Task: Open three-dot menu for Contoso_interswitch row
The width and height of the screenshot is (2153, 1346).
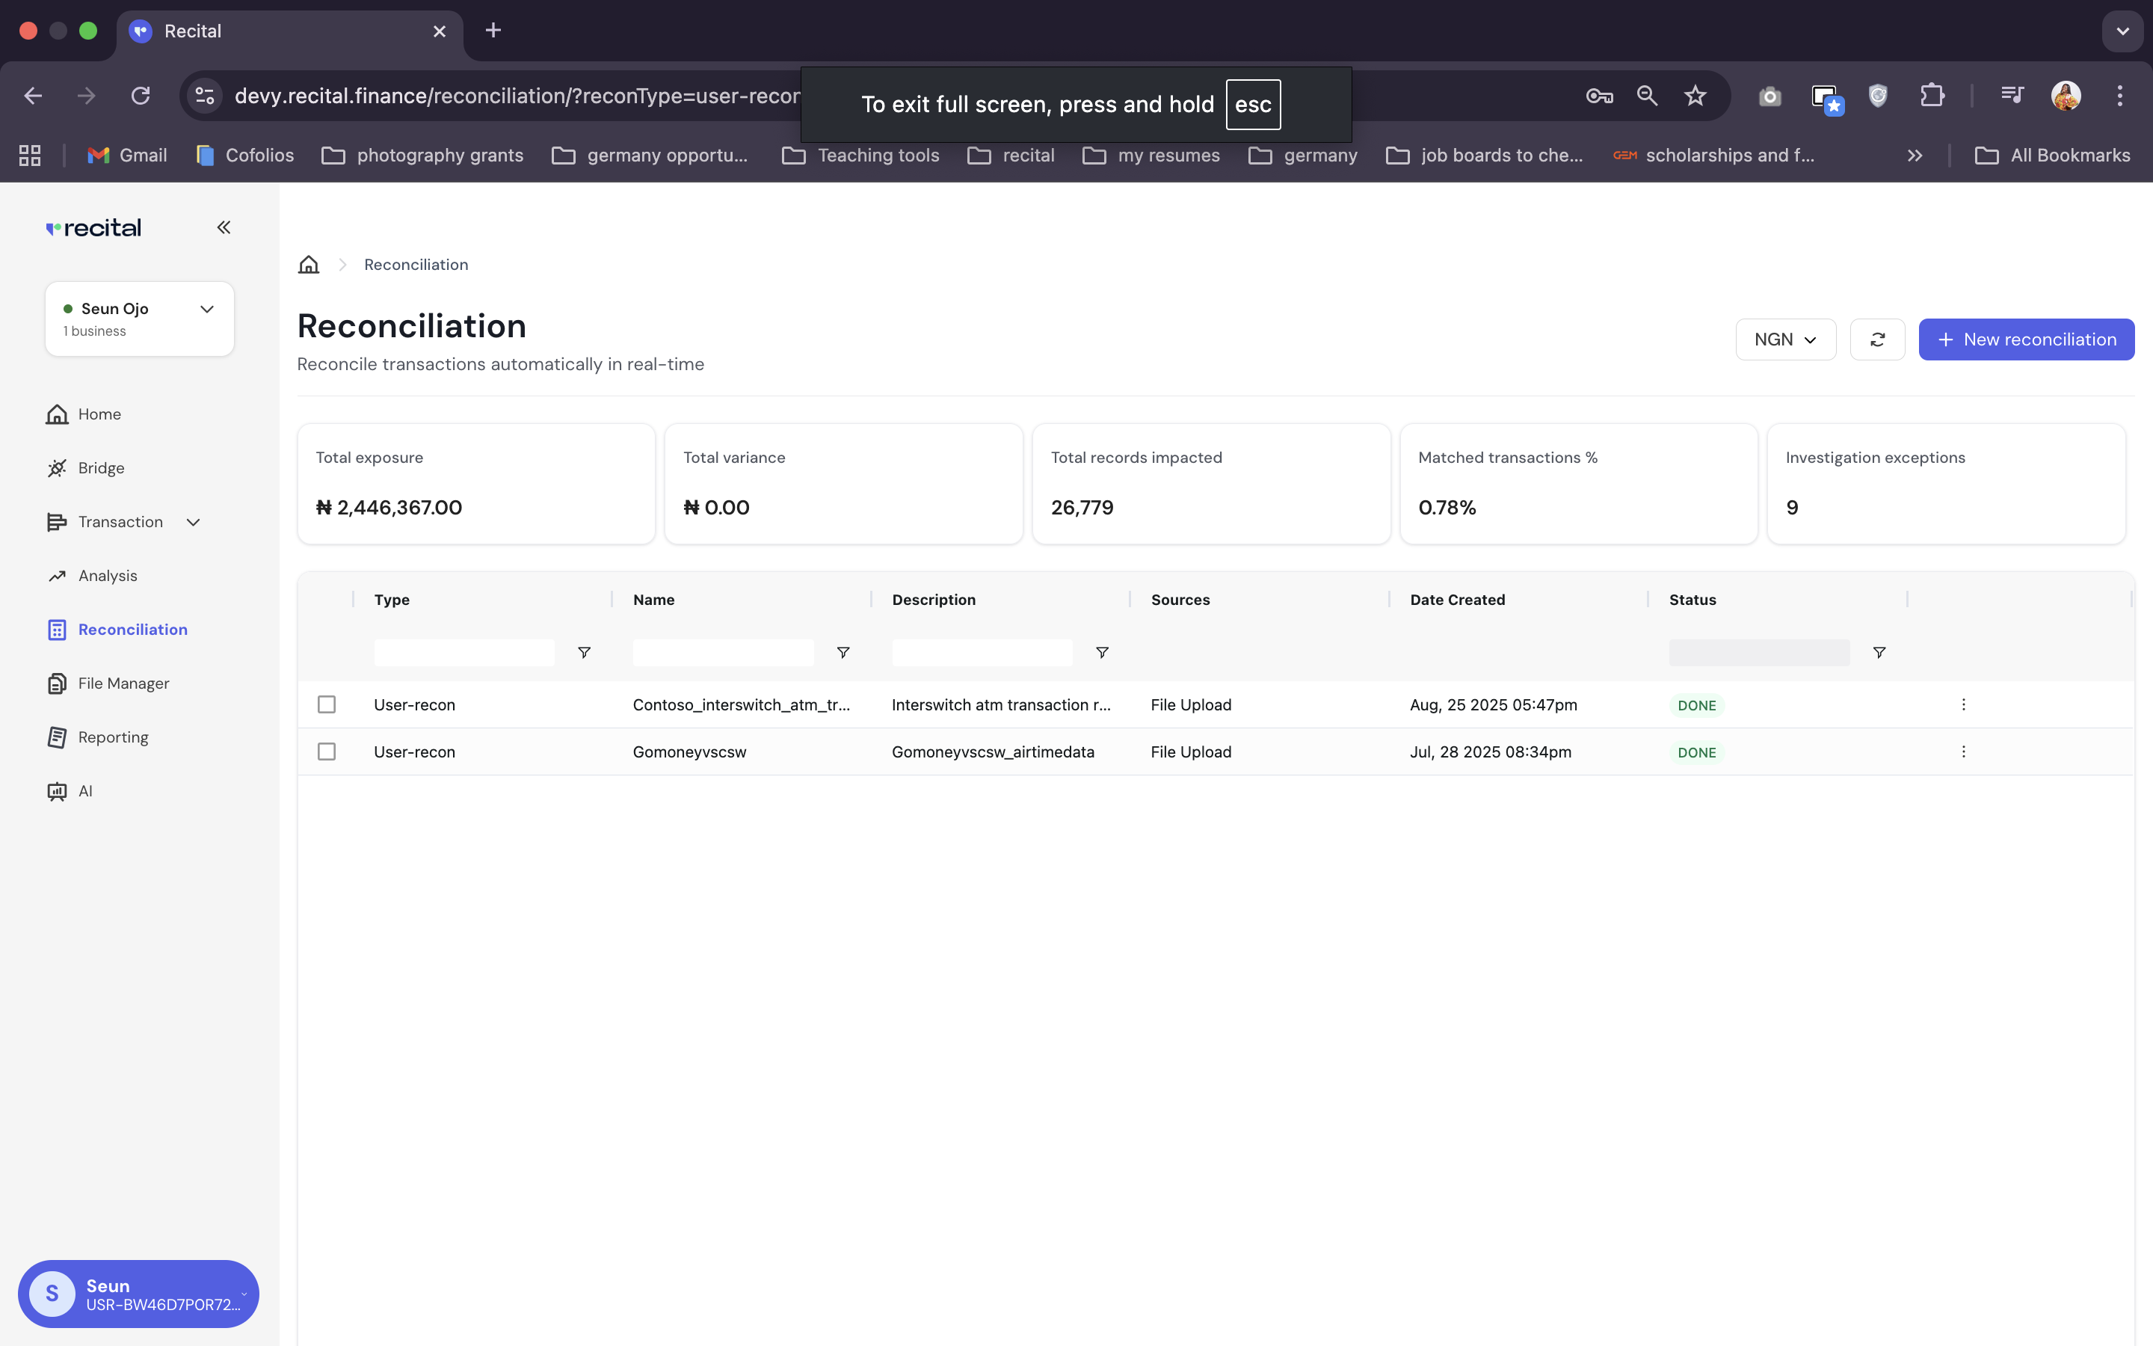Action: (x=1964, y=704)
